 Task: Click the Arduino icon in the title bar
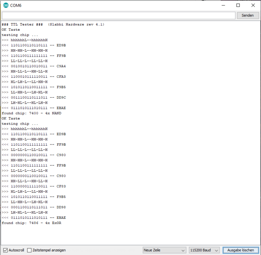coord(6,5)
